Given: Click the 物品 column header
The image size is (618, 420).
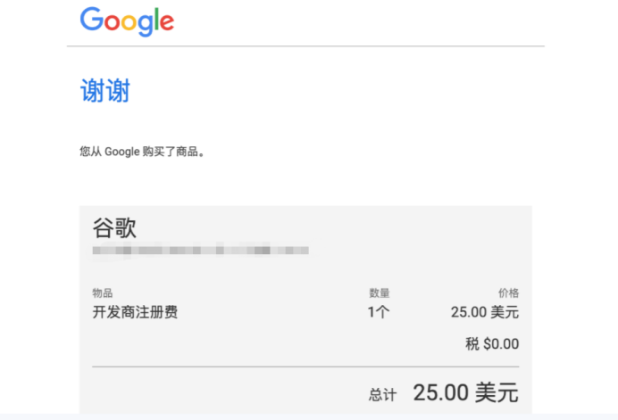Looking at the screenshot, I should 103,292.
